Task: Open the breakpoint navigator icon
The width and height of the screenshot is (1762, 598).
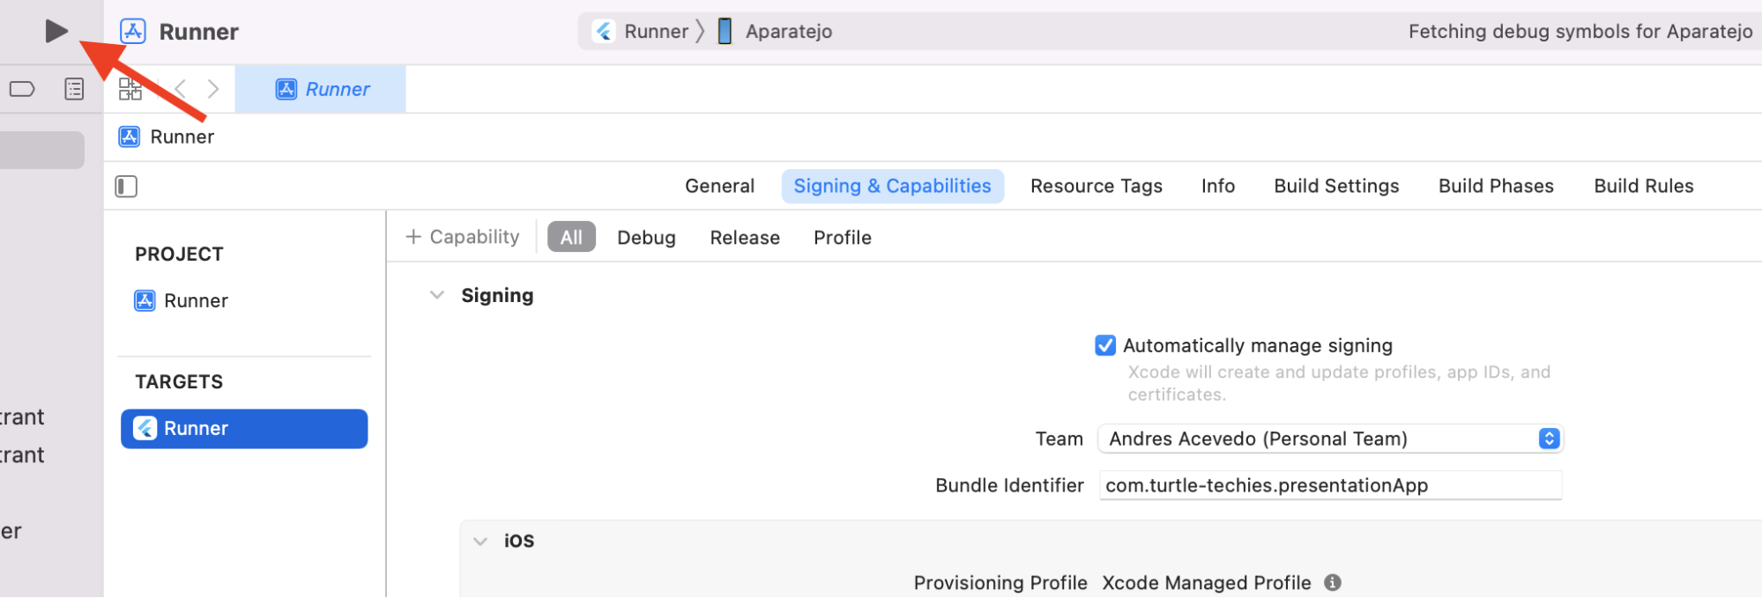Action: coord(22,89)
